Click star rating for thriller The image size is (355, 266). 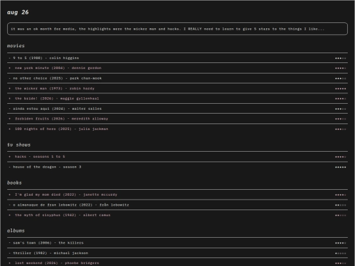click(x=341, y=253)
